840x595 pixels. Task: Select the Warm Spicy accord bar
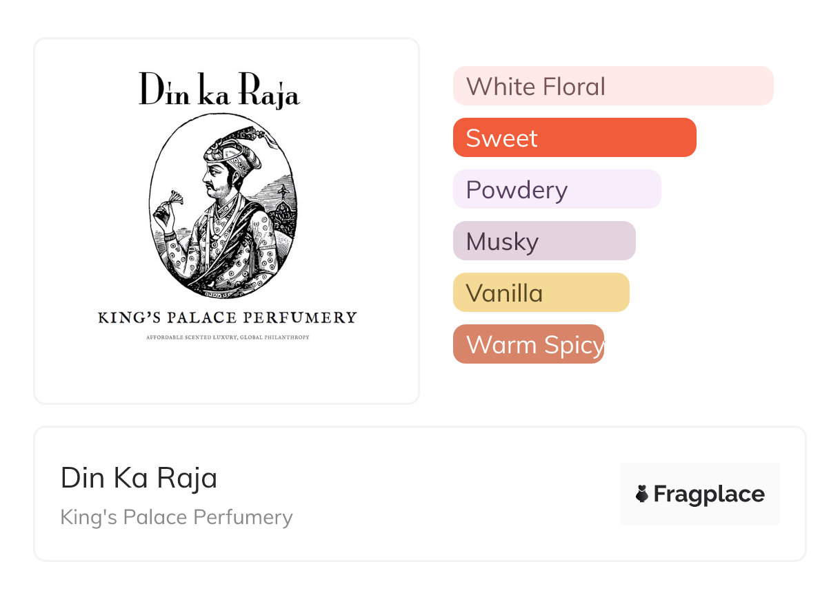pyautogui.click(x=528, y=344)
